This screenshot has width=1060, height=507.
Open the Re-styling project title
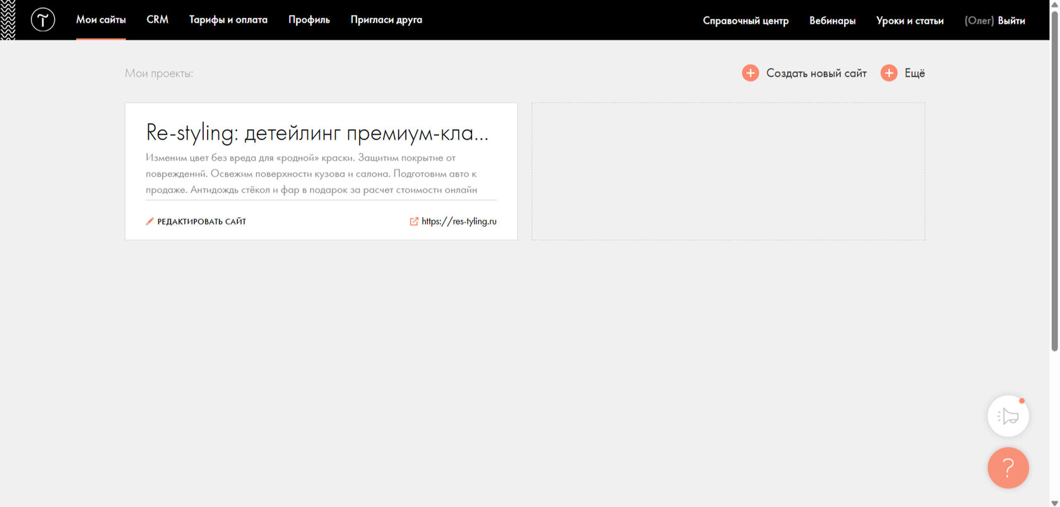point(317,132)
